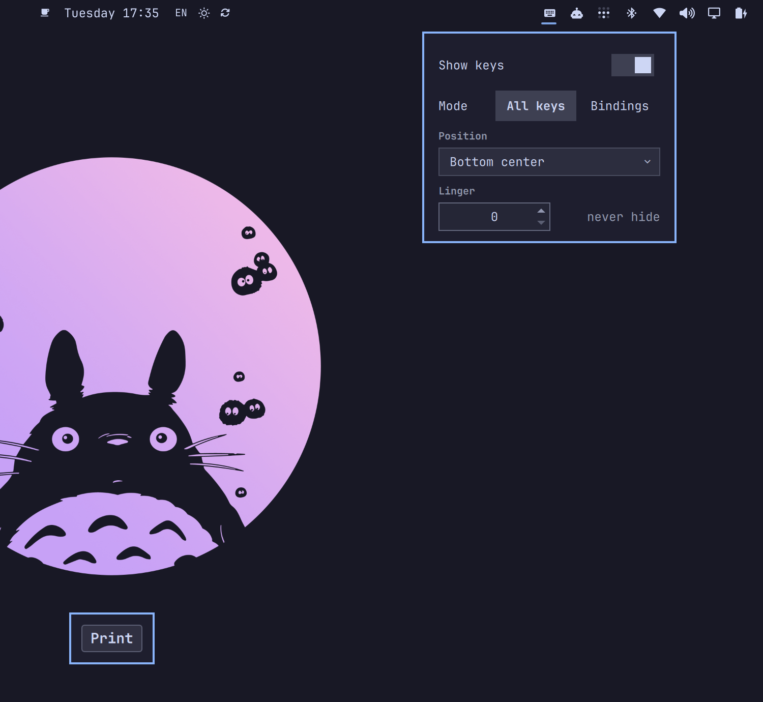
Task: Open the Position dropdown showing Bottom center
Action: point(549,162)
